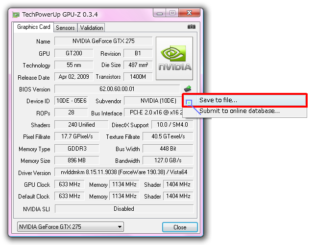Click the Revision value B1
The width and height of the screenshot is (315, 245).
tap(138, 53)
